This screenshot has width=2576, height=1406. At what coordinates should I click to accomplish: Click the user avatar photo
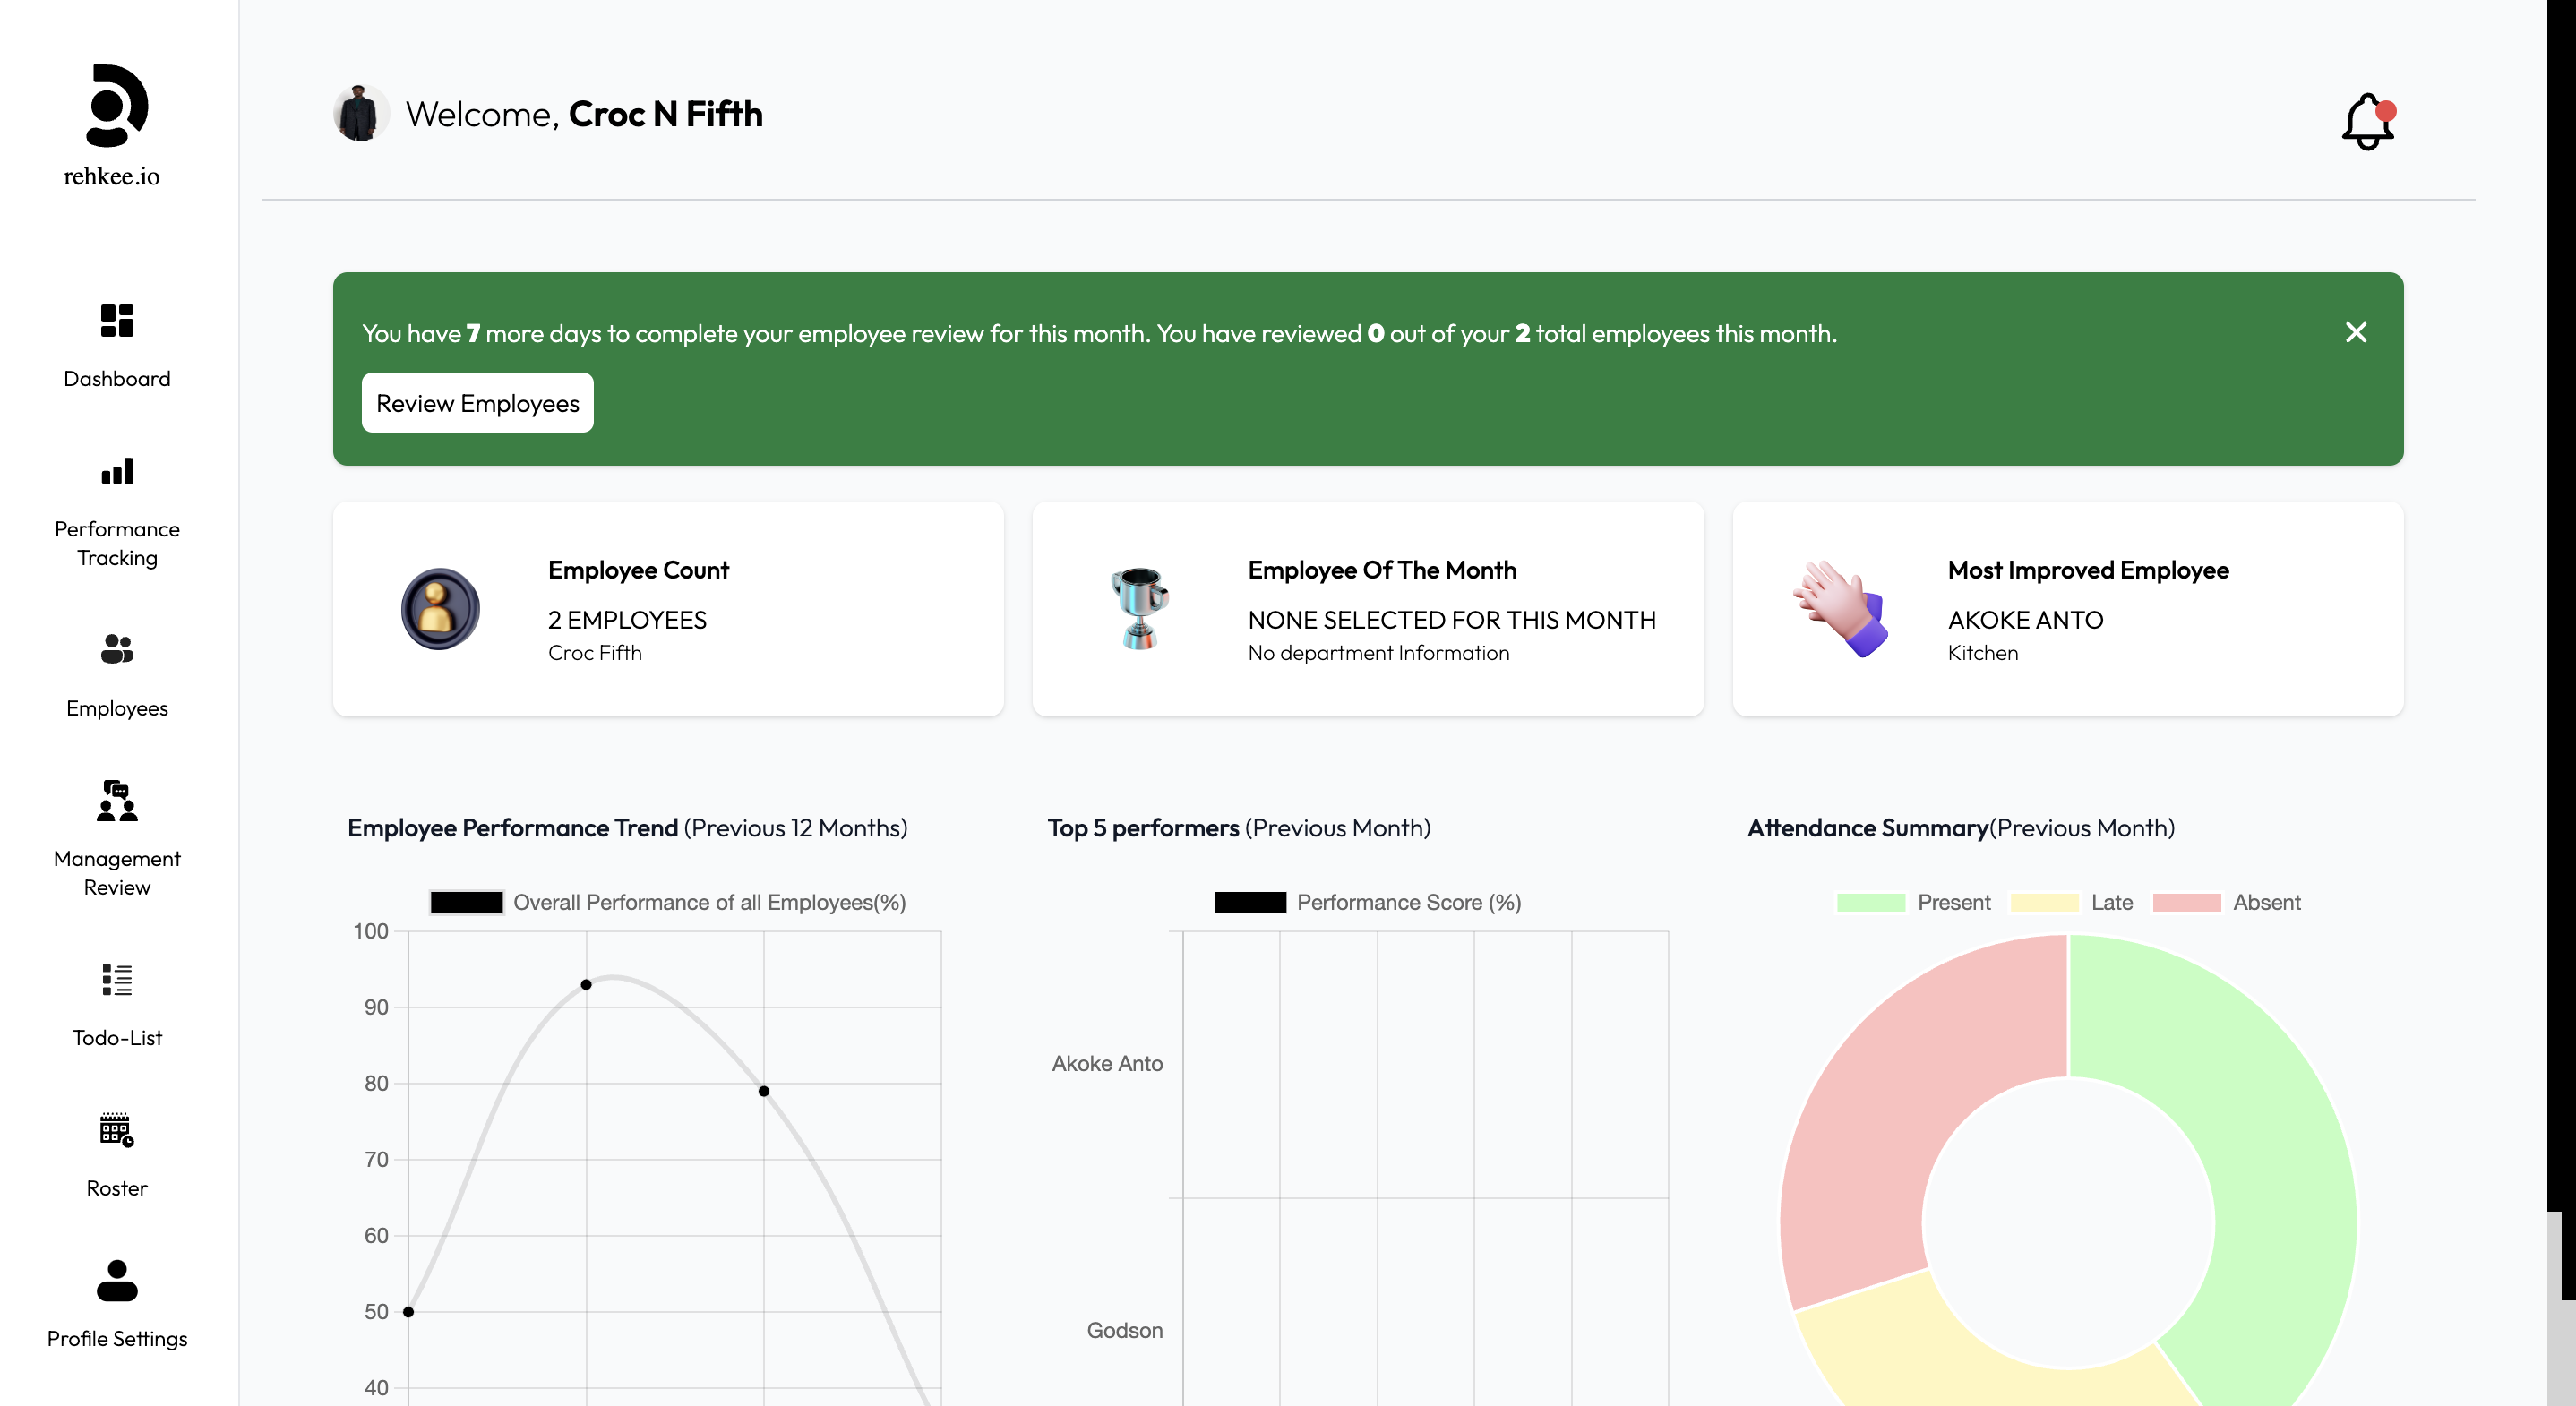(360, 113)
